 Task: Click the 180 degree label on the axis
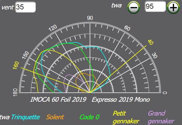click(x=15, y=93)
